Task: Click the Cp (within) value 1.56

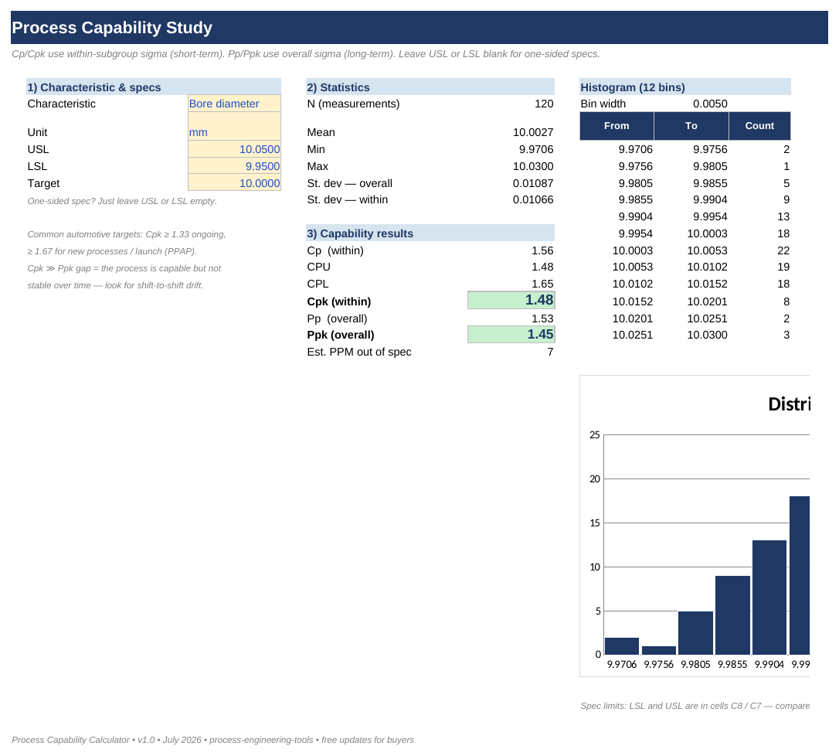Action: pos(542,250)
